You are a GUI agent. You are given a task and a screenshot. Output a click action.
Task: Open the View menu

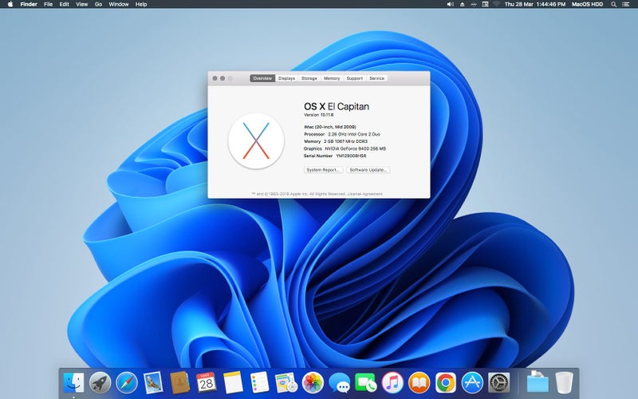tap(82, 4)
